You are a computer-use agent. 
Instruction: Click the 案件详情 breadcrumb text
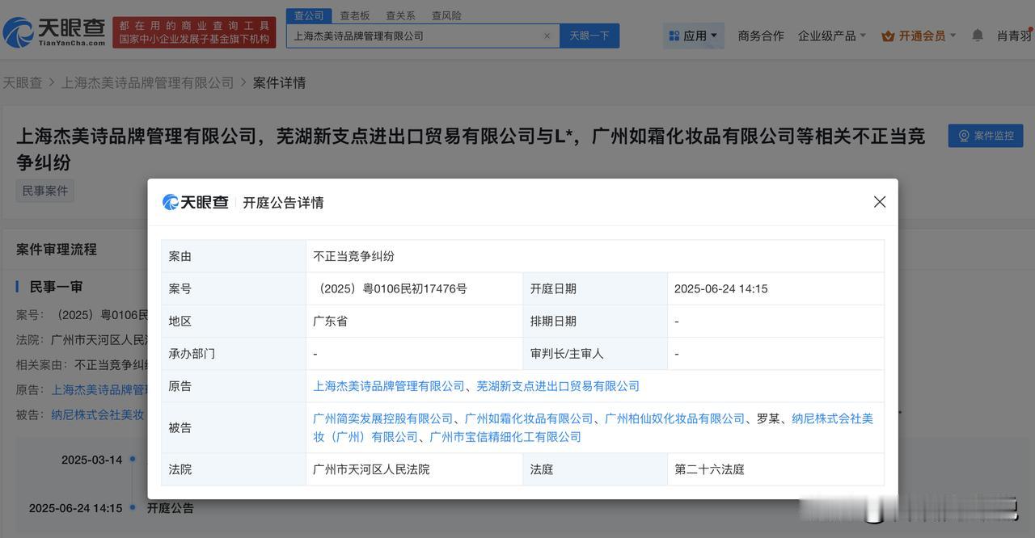(279, 82)
